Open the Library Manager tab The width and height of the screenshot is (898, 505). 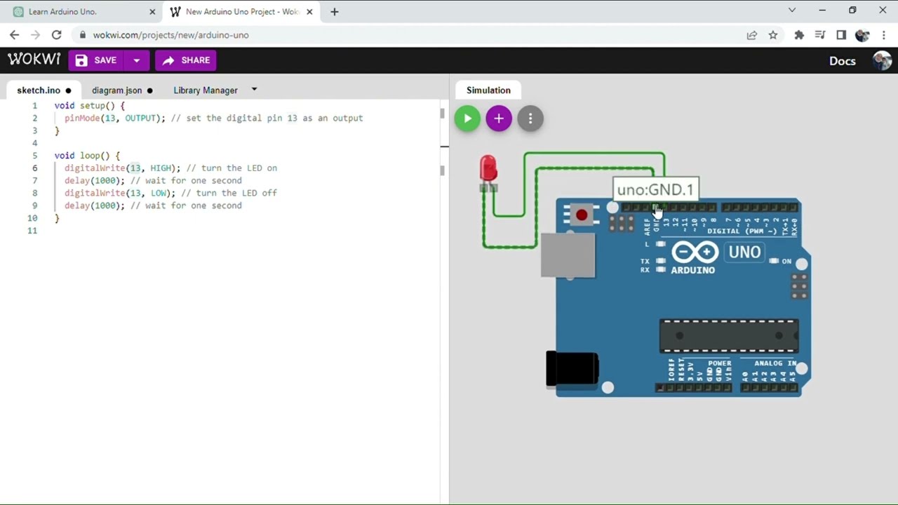coord(206,90)
